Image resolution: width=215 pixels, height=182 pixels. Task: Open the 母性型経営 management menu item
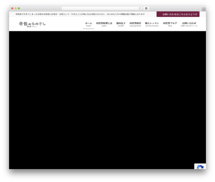(x=135, y=24)
